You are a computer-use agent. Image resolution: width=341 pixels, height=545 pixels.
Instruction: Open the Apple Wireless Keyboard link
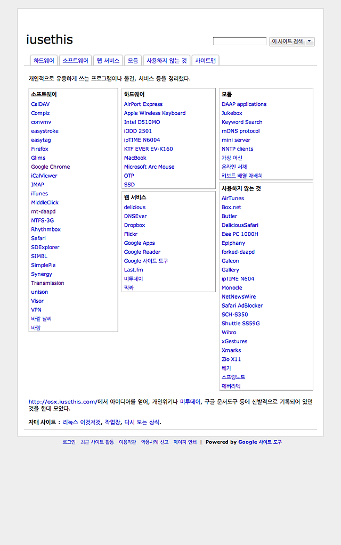pyautogui.click(x=155, y=113)
